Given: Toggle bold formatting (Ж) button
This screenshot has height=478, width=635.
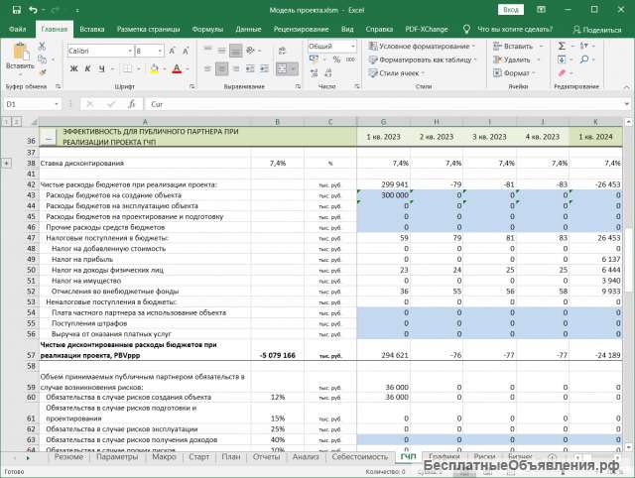Looking at the screenshot, I should coord(73,68).
